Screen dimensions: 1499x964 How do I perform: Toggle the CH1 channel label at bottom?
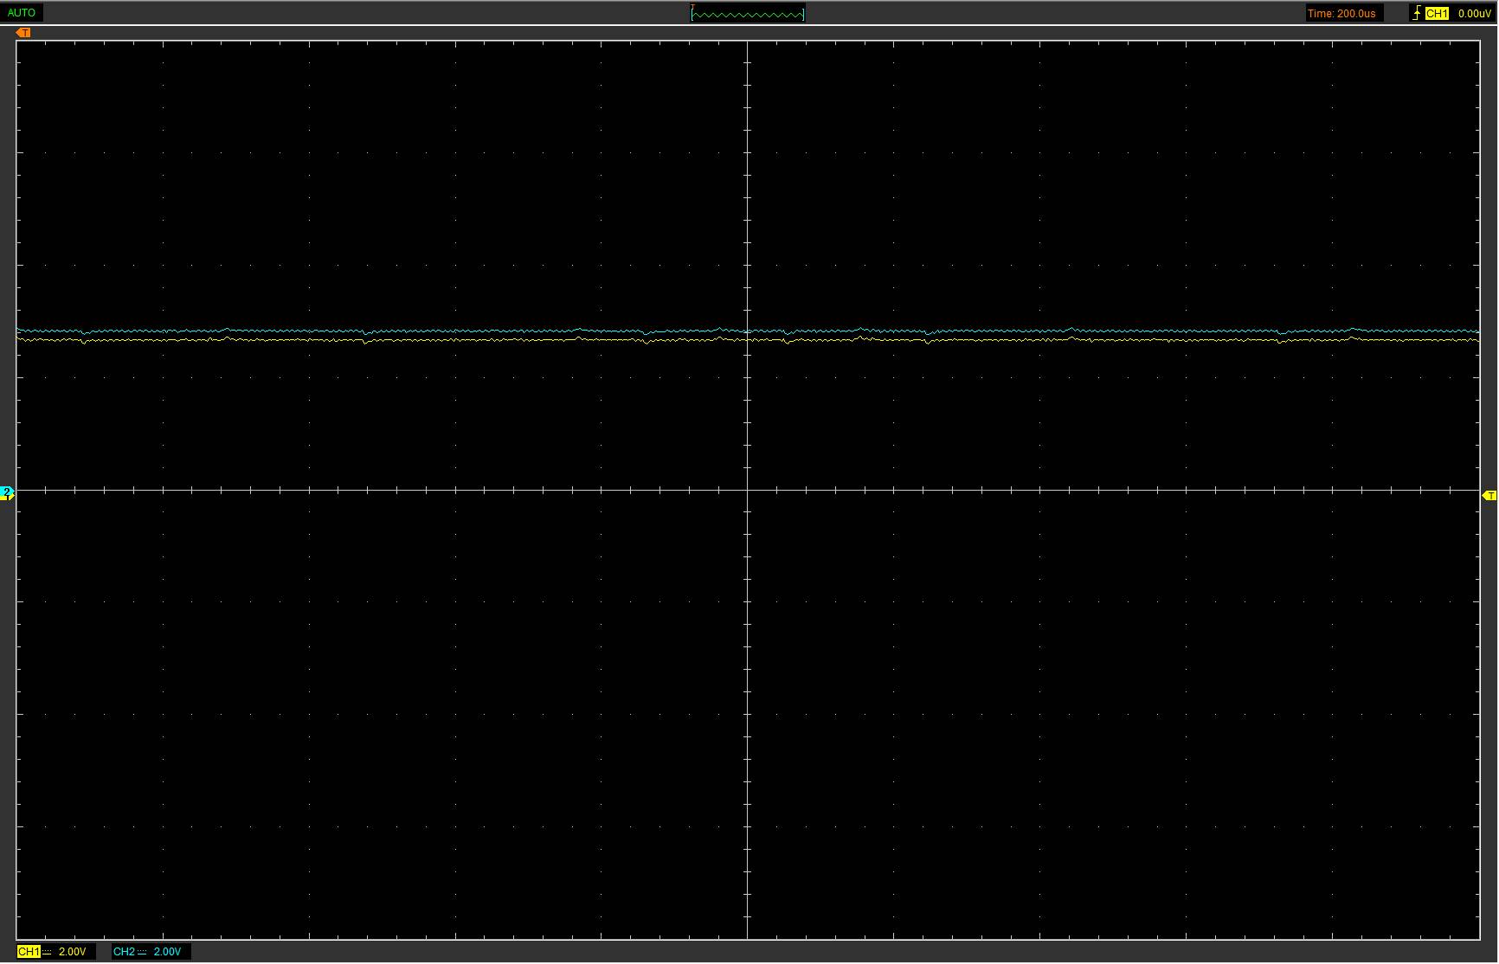coord(28,952)
